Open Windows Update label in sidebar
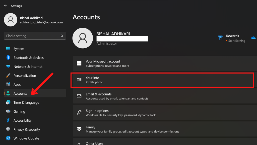The image size is (257, 145). [x=26, y=138]
